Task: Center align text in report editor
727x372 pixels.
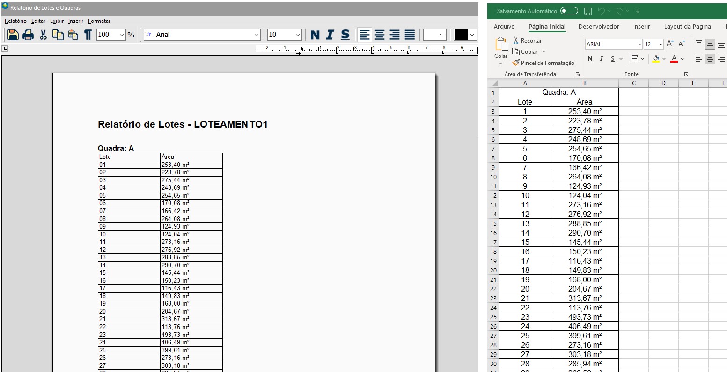Action: [380, 35]
